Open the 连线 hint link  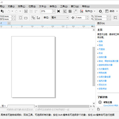click(100, 45)
